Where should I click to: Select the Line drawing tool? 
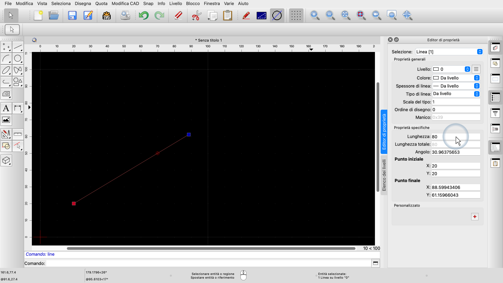tap(18, 47)
